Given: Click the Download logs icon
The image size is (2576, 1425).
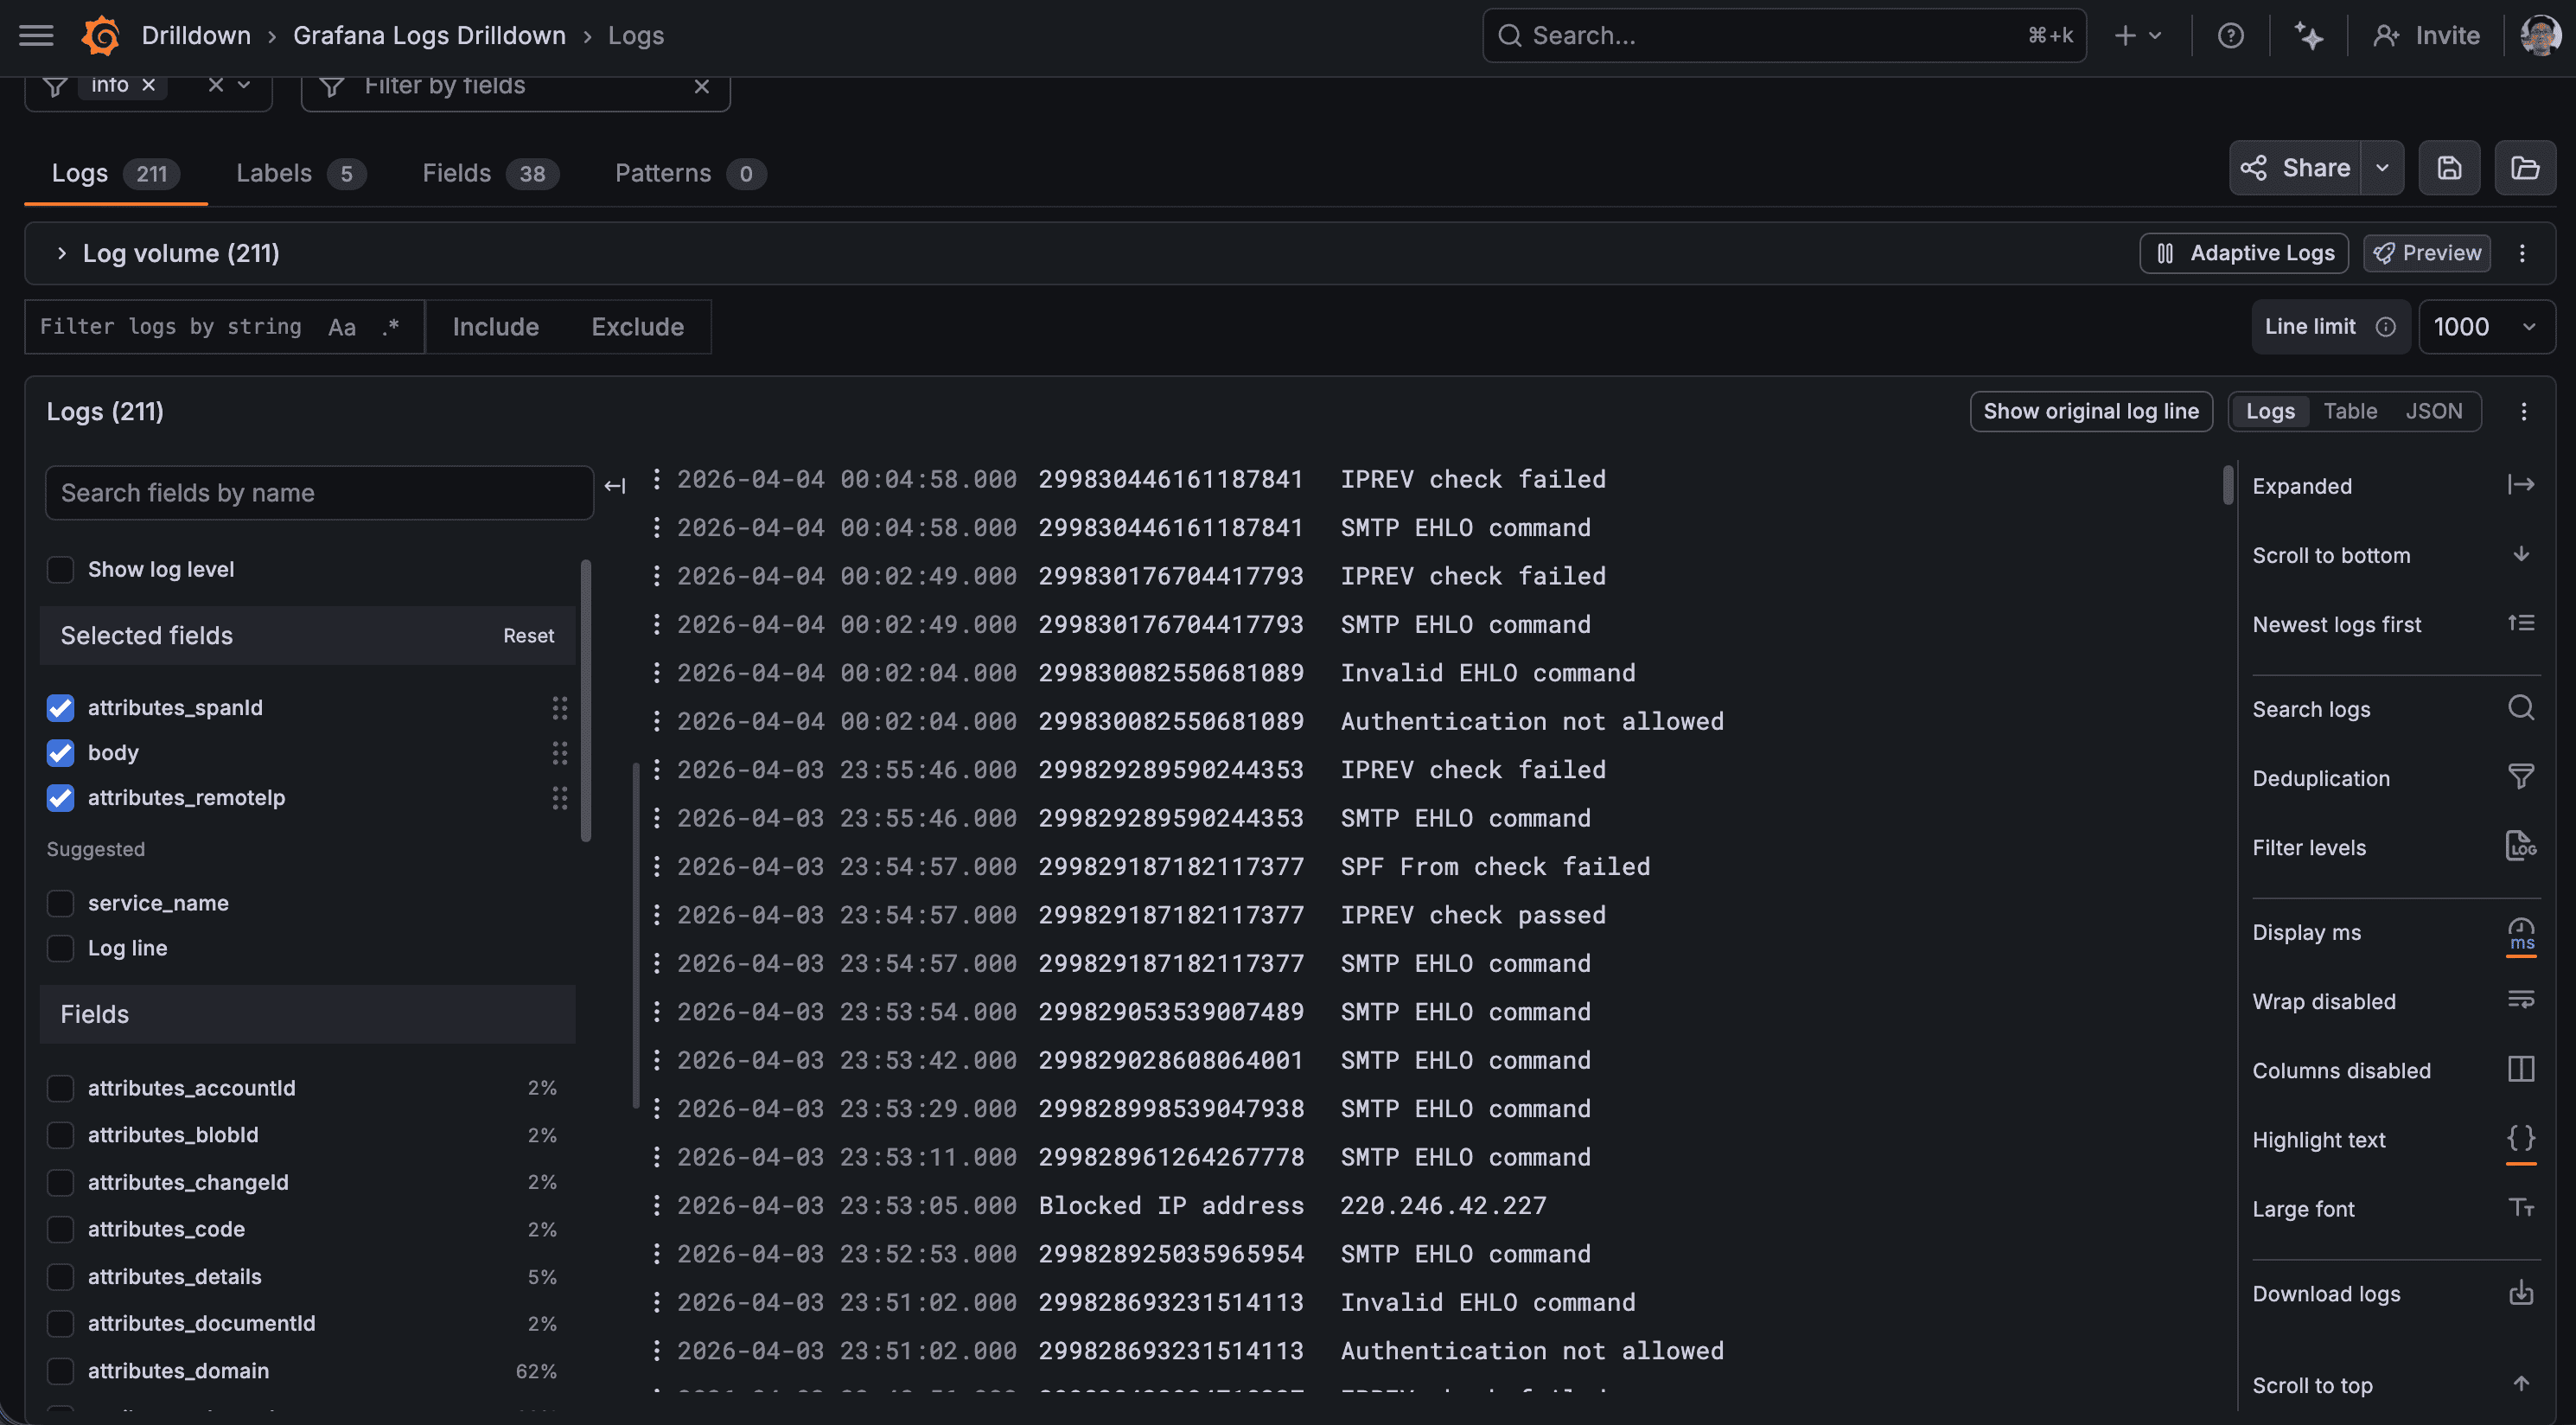Looking at the screenshot, I should coord(2521,1292).
